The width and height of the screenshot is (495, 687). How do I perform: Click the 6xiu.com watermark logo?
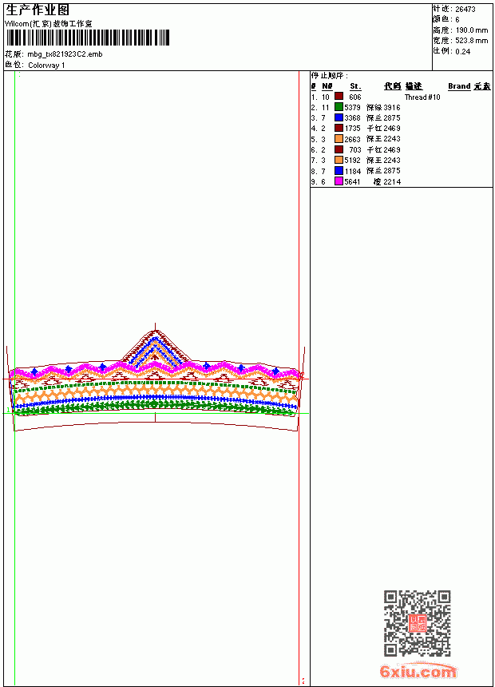[x=418, y=671]
